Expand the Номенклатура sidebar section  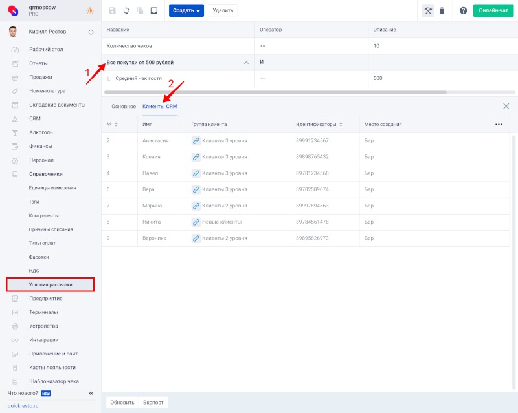47,91
